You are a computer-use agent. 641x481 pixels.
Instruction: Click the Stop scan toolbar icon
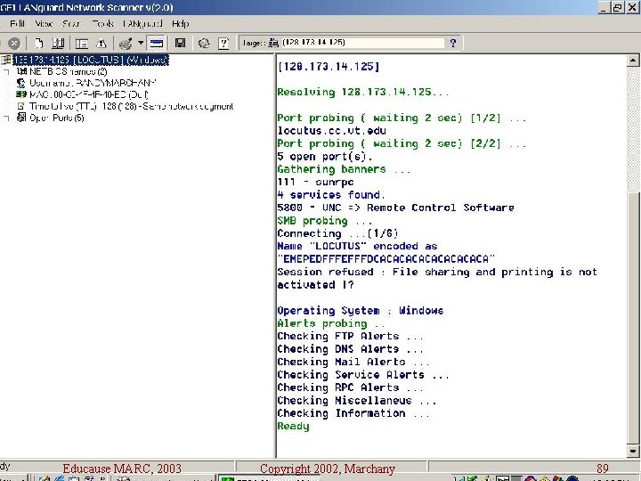click(14, 44)
